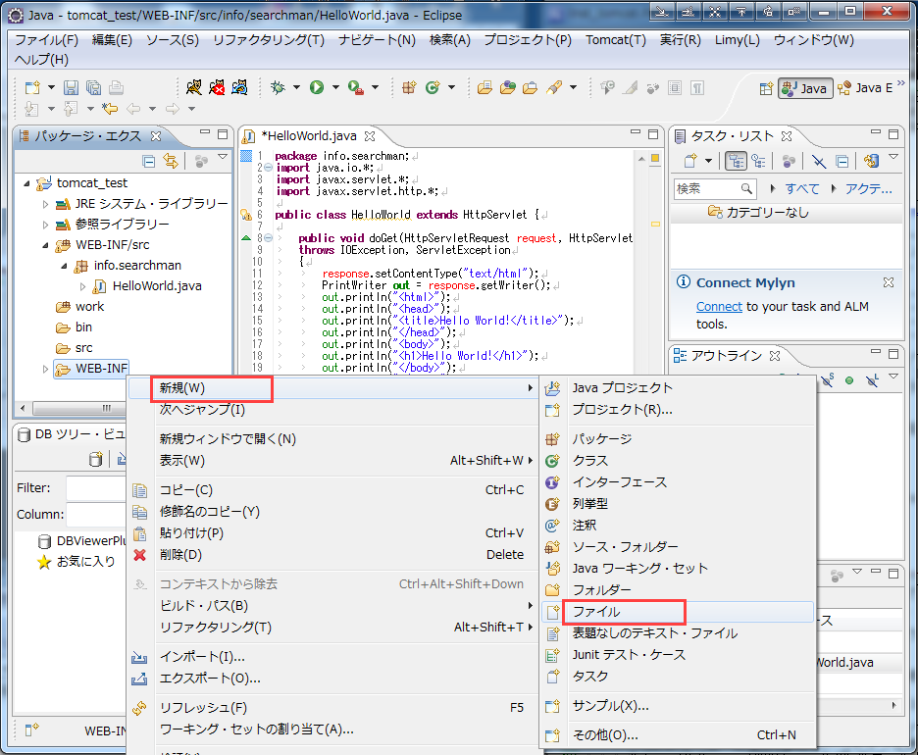The image size is (918, 755).
Task: Open the Run dropdown arrow in toolbar
Action: [x=335, y=88]
